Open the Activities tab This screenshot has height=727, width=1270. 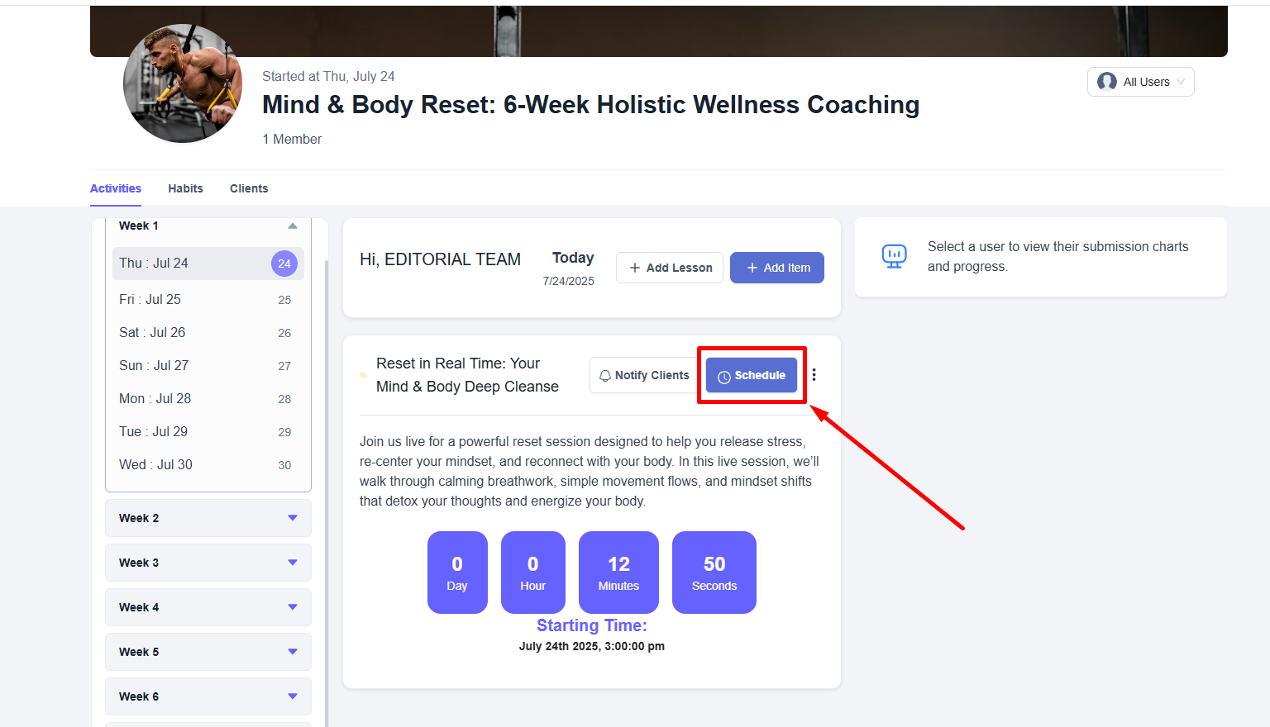pyautogui.click(x=116, y=188)
